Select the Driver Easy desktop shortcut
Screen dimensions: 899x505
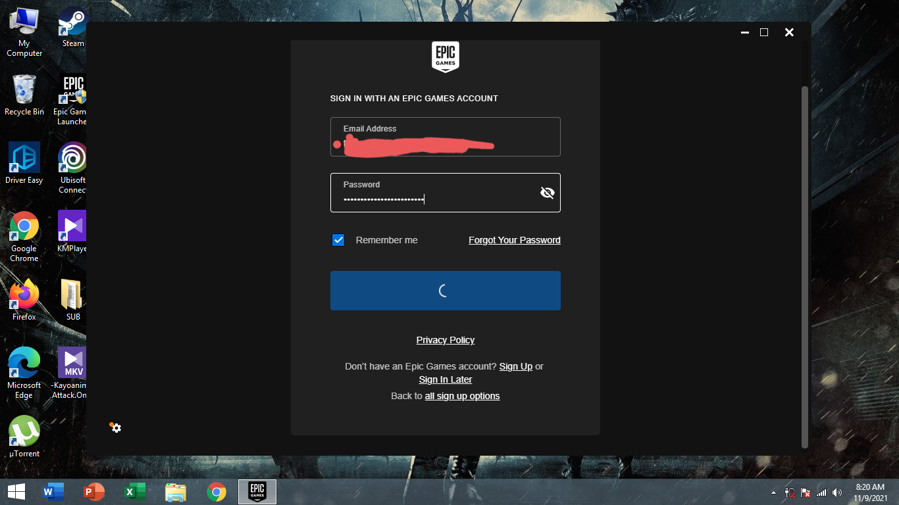point(24,164)
